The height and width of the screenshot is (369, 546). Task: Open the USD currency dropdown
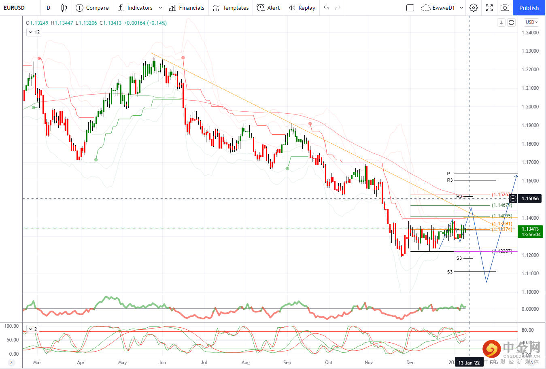coord(531,22)
